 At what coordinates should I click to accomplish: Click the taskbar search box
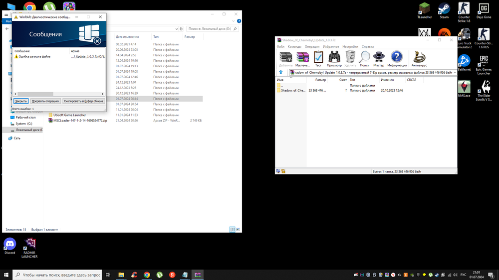57,275
